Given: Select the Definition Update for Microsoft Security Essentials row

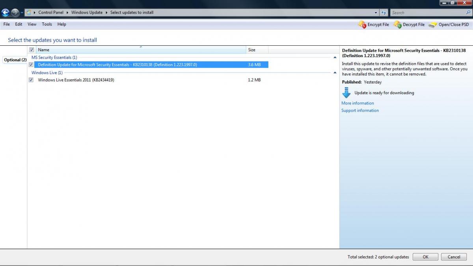Looking at the screenshot, I should coord(151,65).
